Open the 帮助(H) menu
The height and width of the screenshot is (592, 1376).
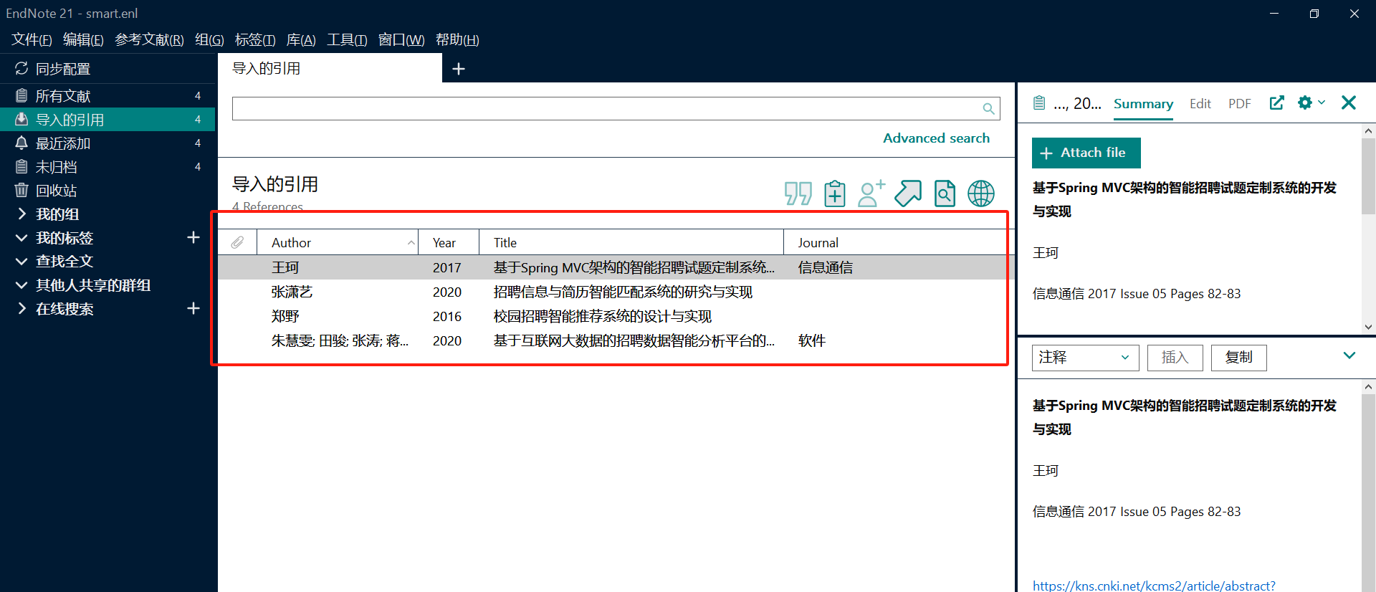tap(457, 39)
